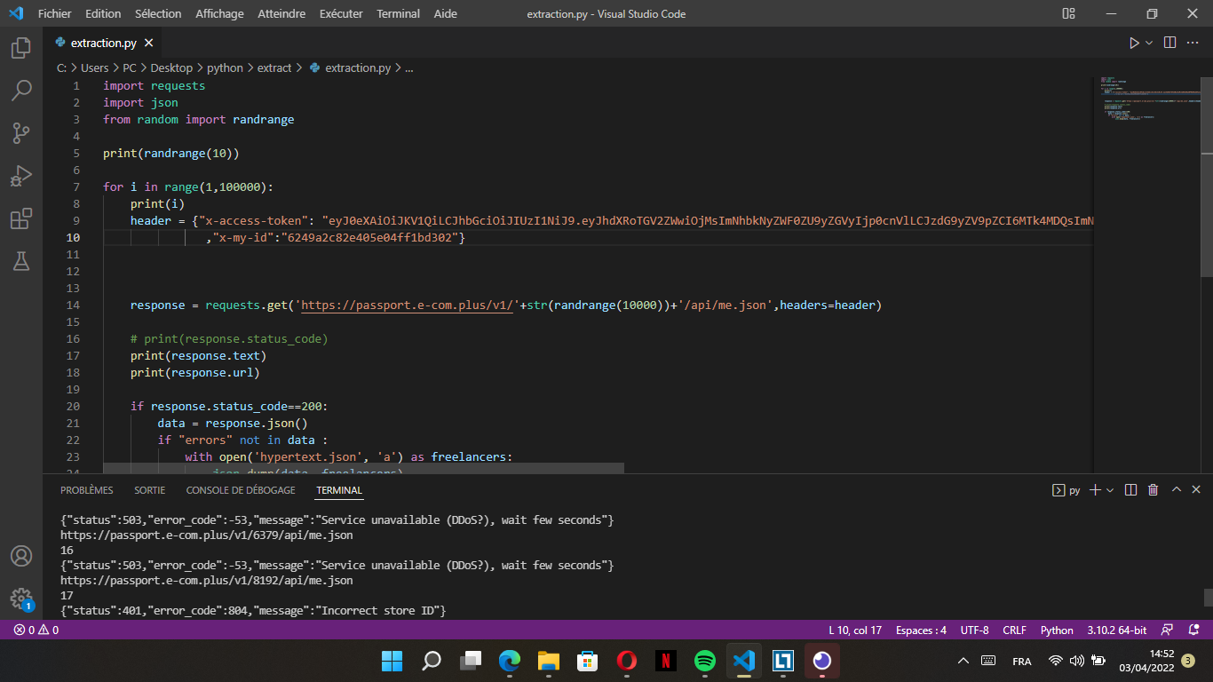This screenshot has width=1213, height=682.
Task: Click the terminal vertical scrollbar thumb
Action: click(1208, 597)
